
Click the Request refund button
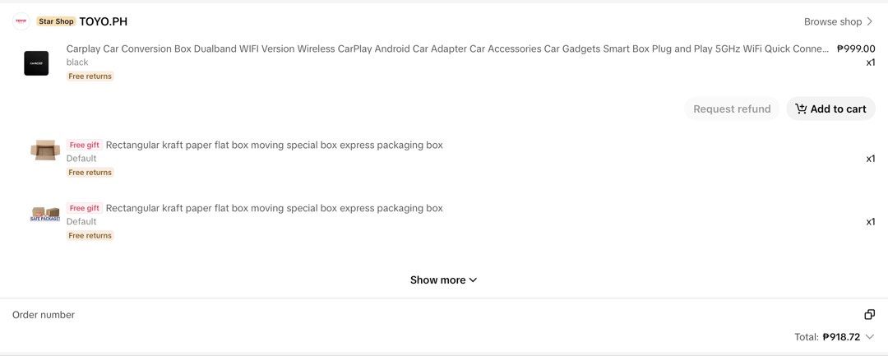732,109
